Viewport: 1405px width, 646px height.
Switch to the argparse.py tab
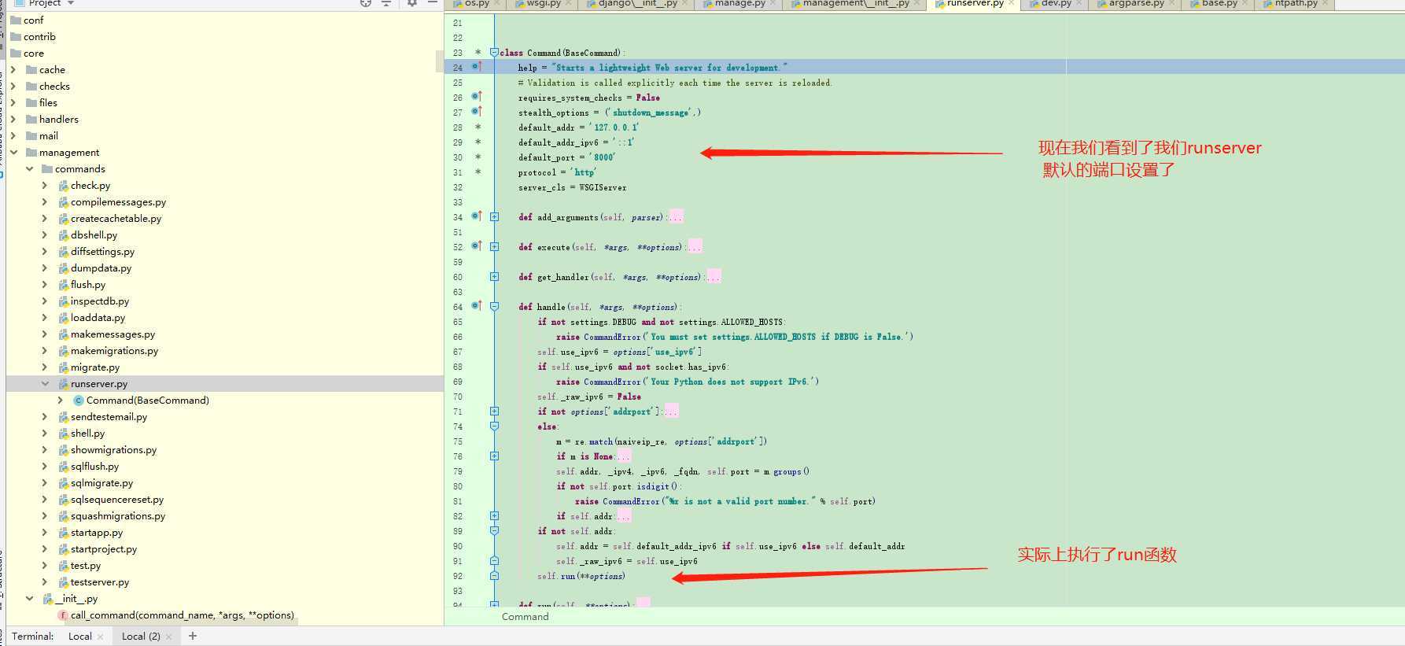(x=1136, y=4)
